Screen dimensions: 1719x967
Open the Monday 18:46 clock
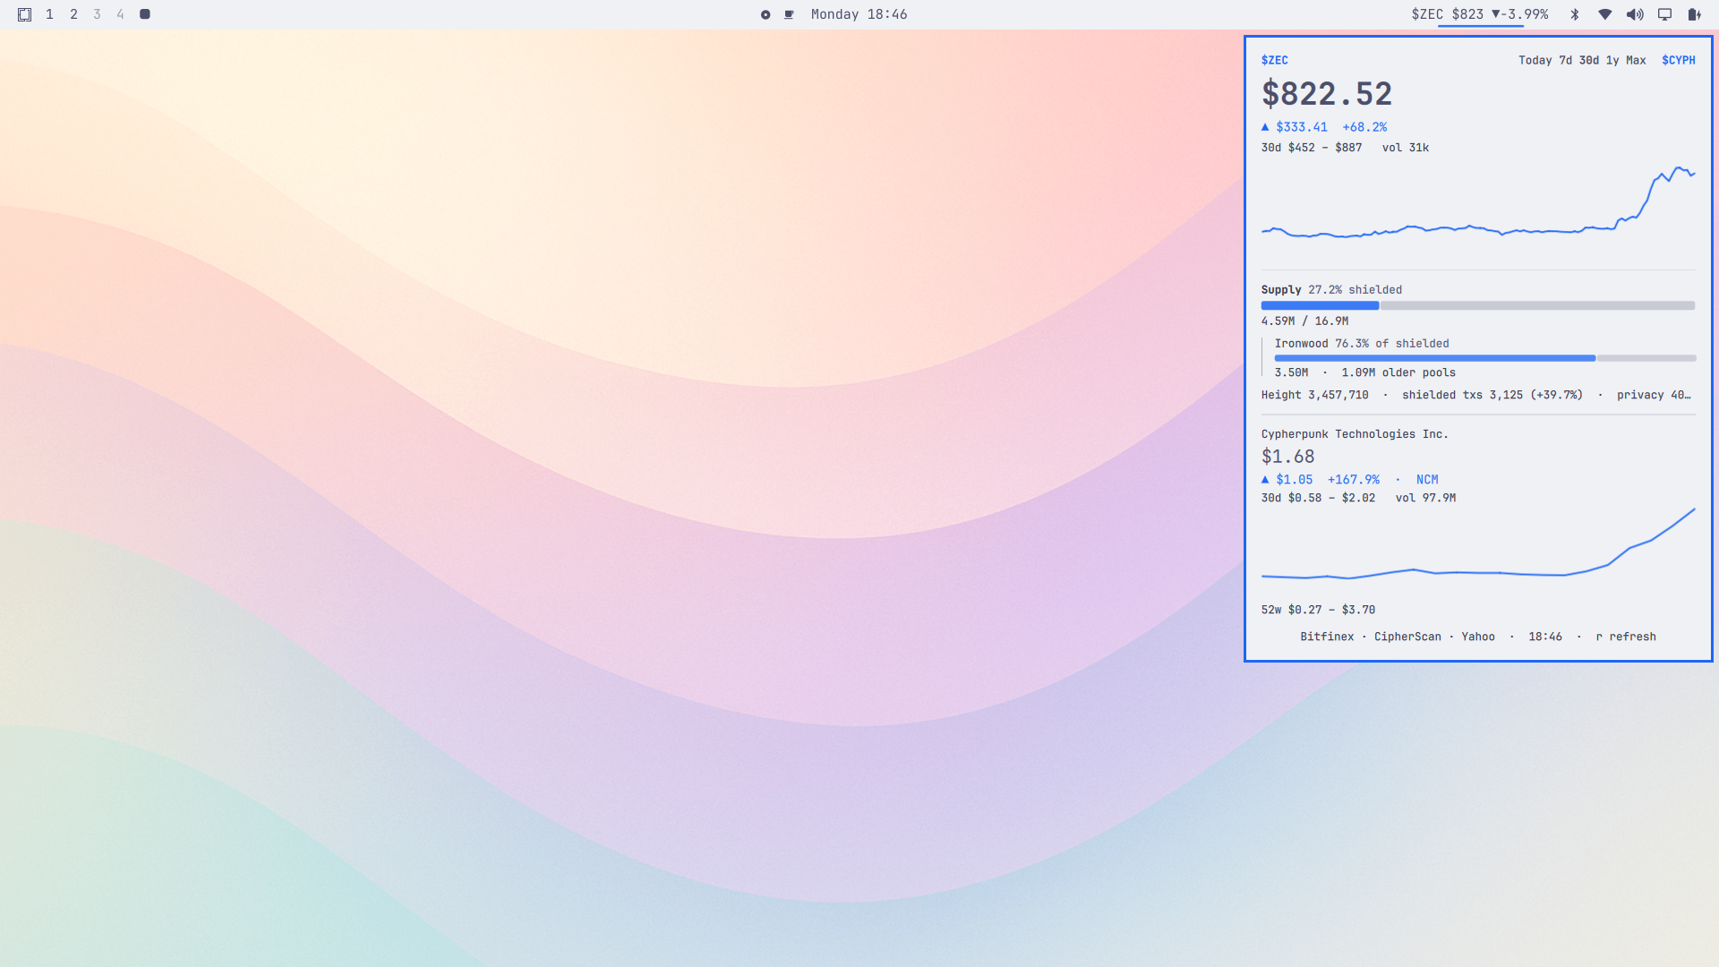859,14
